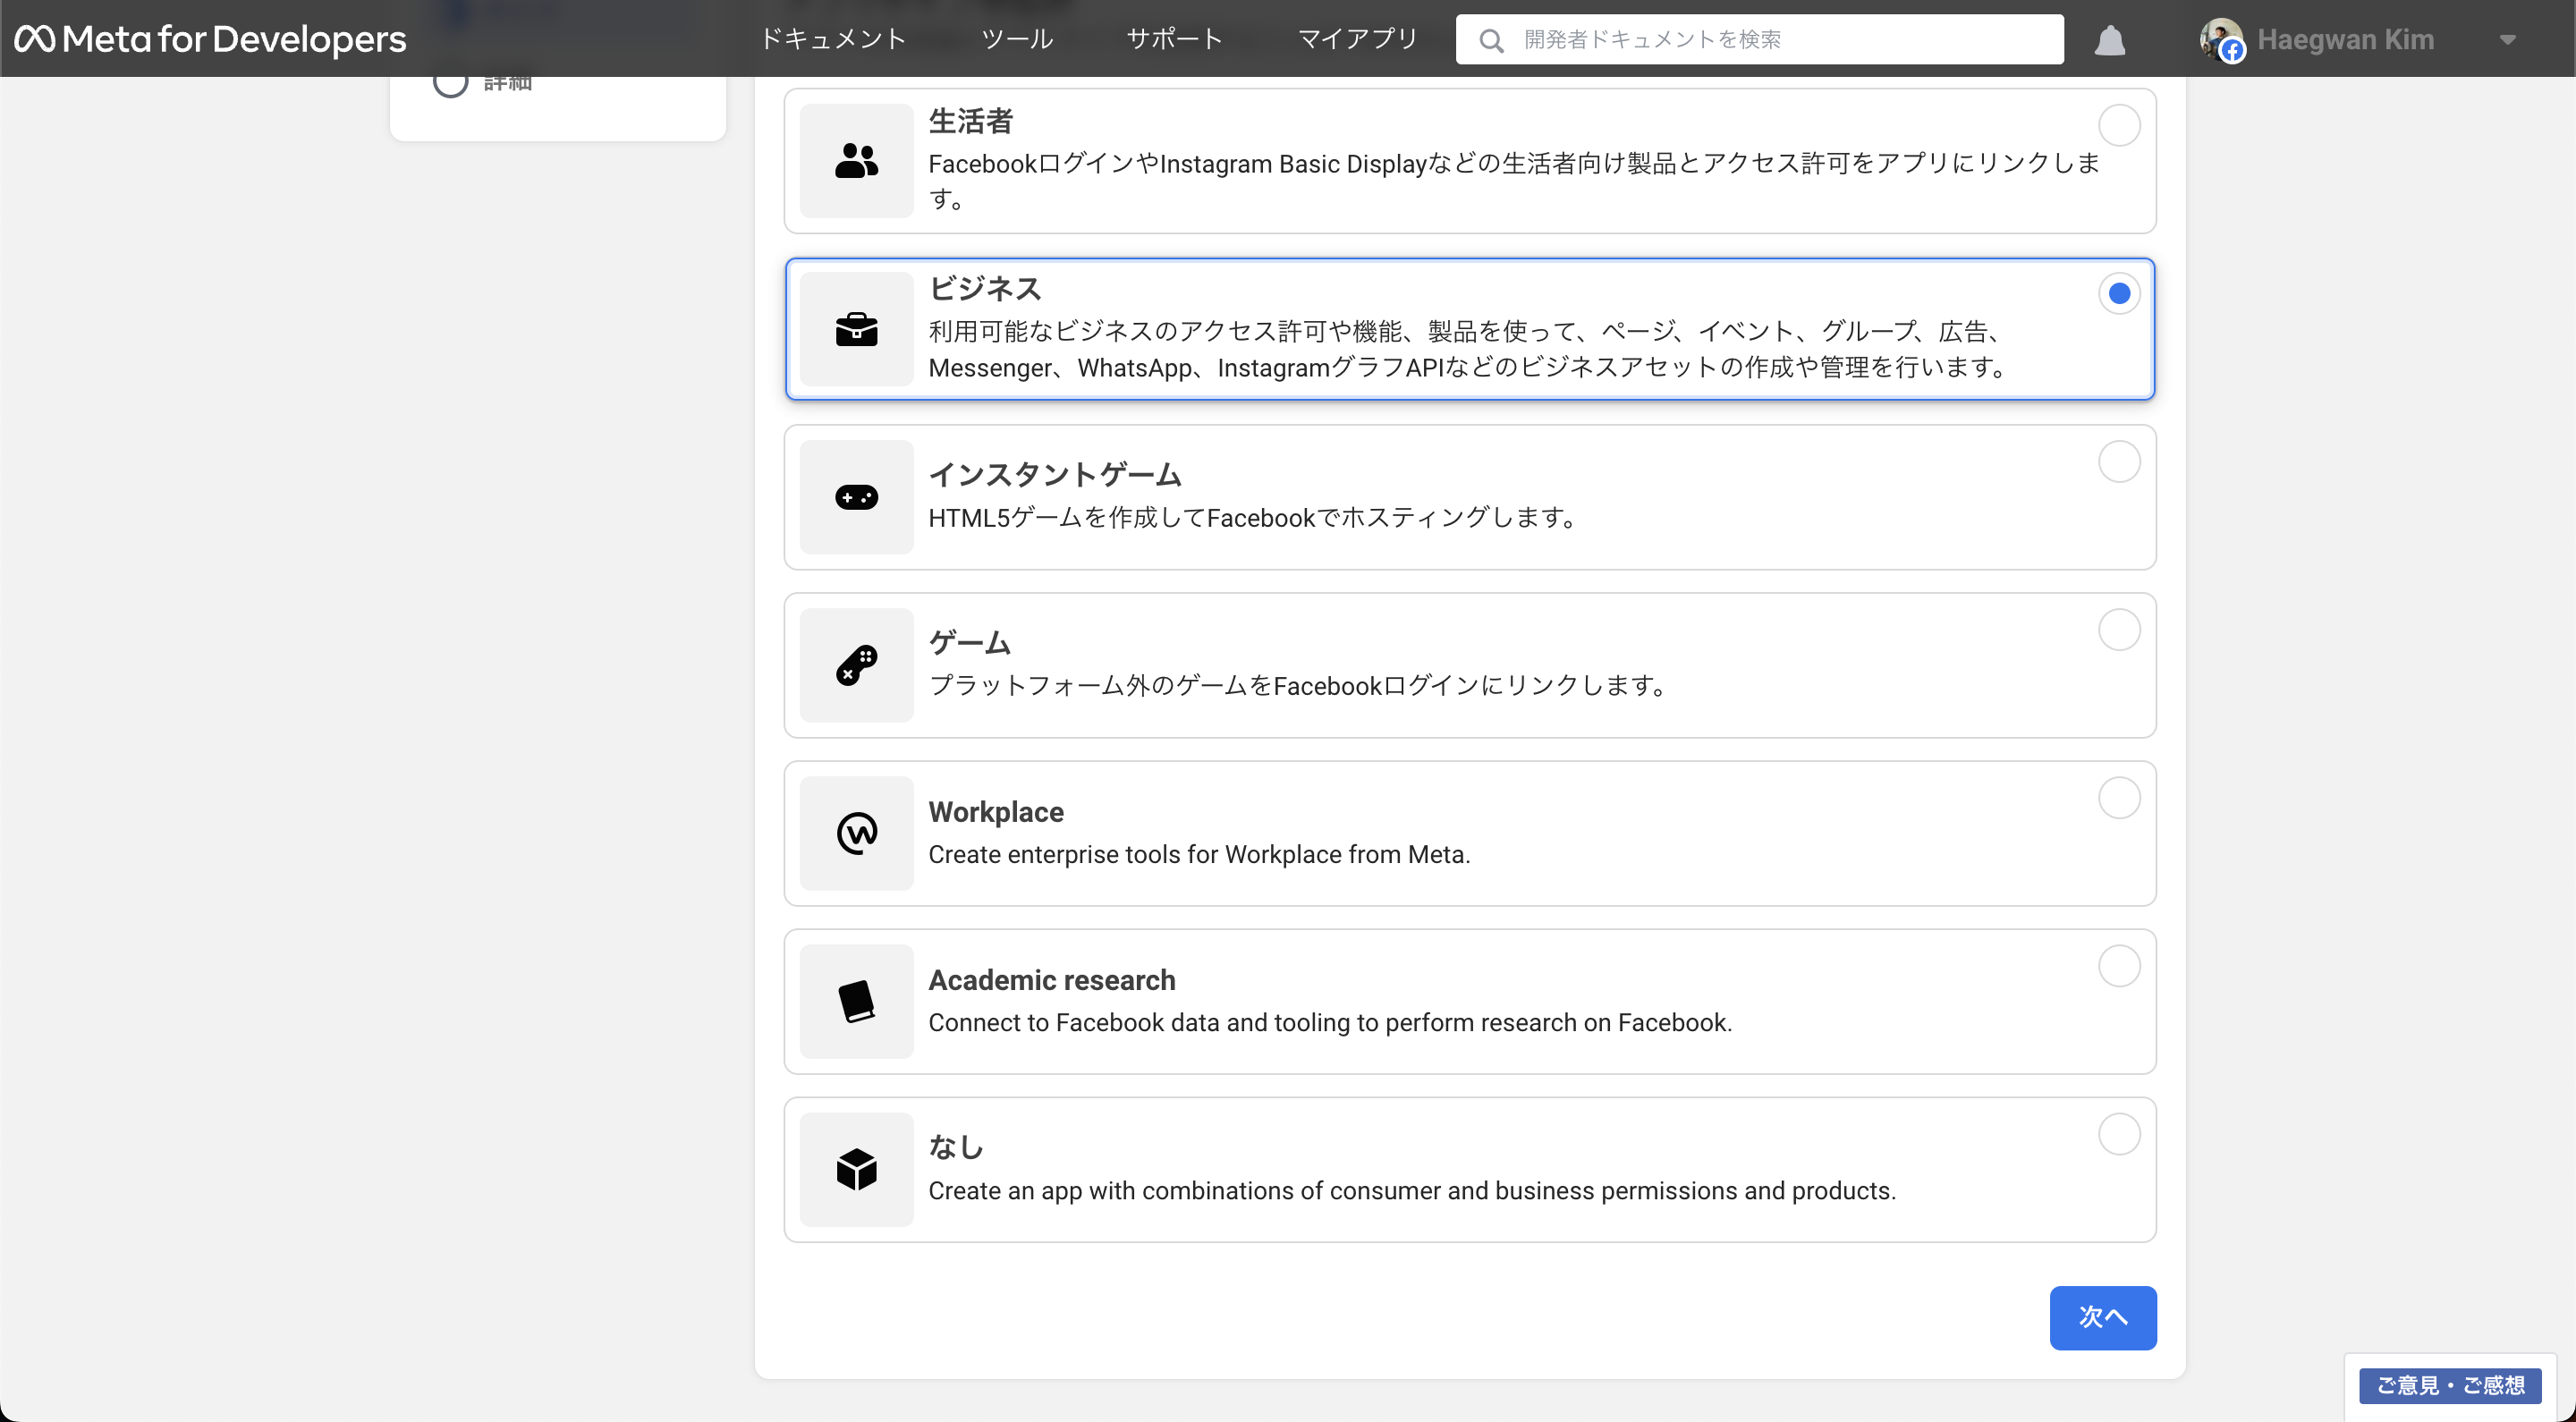Select the Workplace radio button
Viewport: 2576px width, 1422px height.
tap(2118, 798)
